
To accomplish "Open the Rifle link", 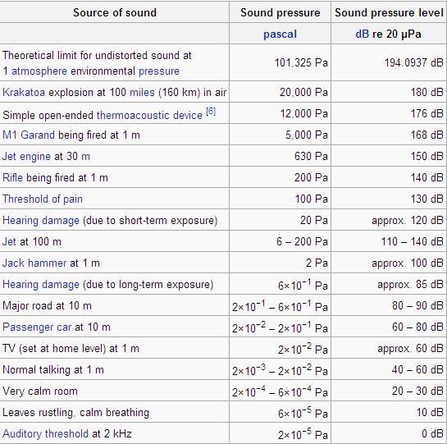I will tap(12, 178).
